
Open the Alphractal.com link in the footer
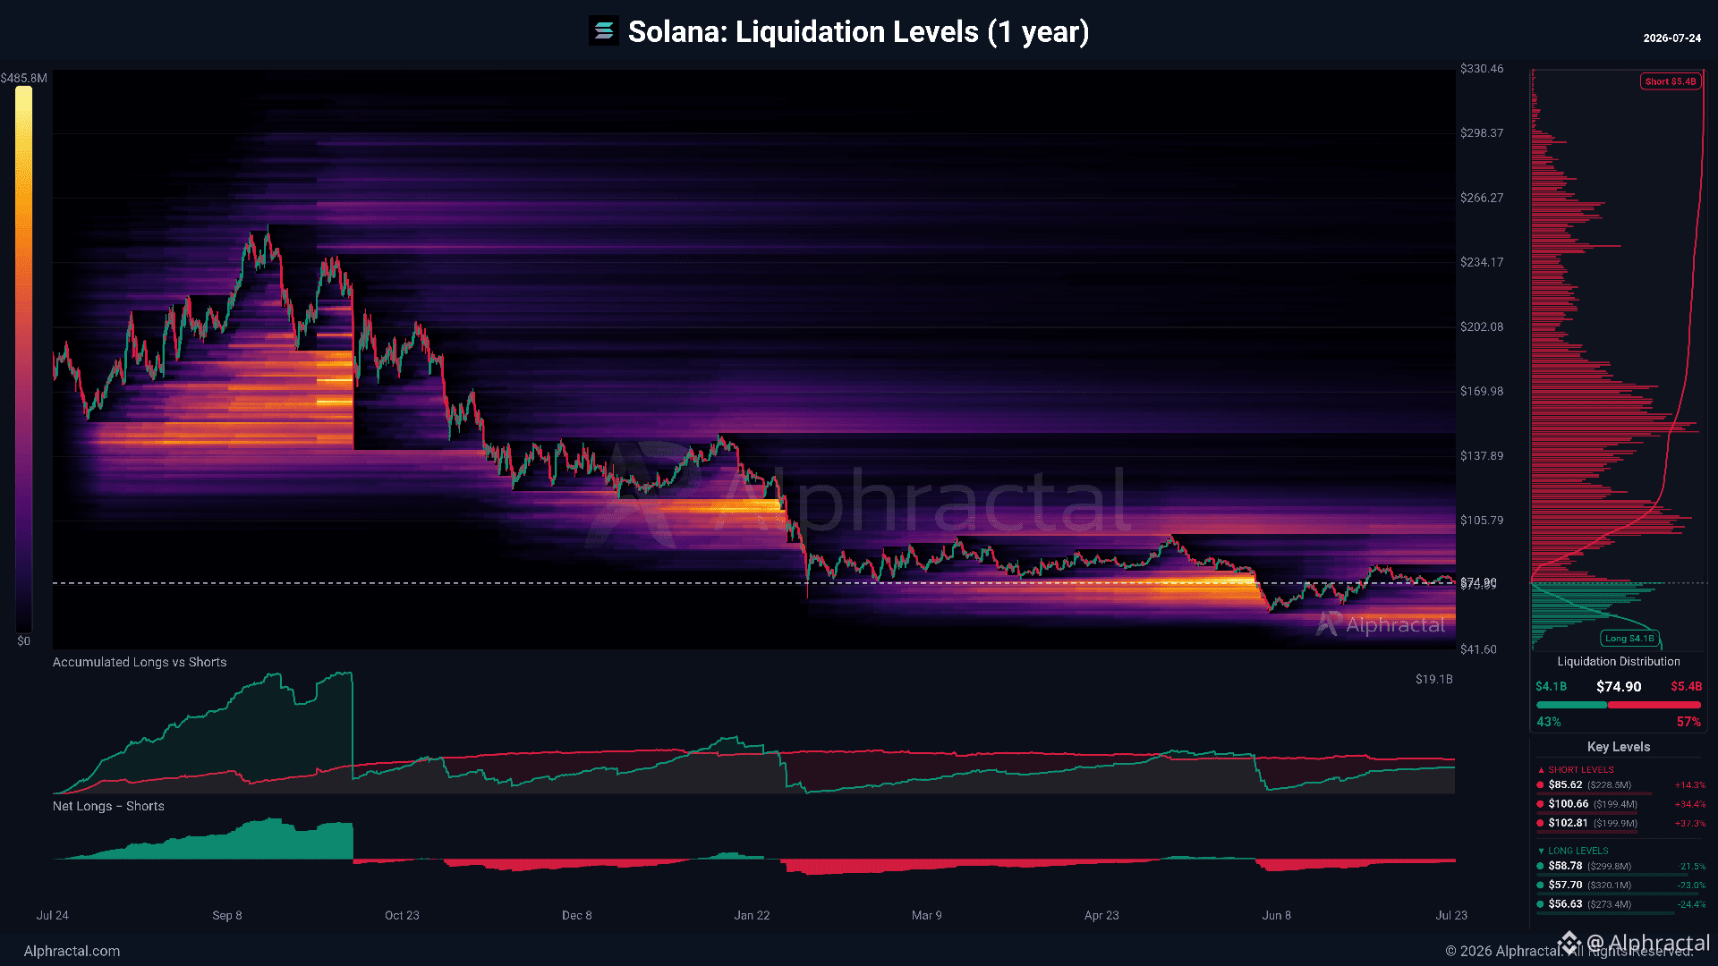(x=72, y=951)
